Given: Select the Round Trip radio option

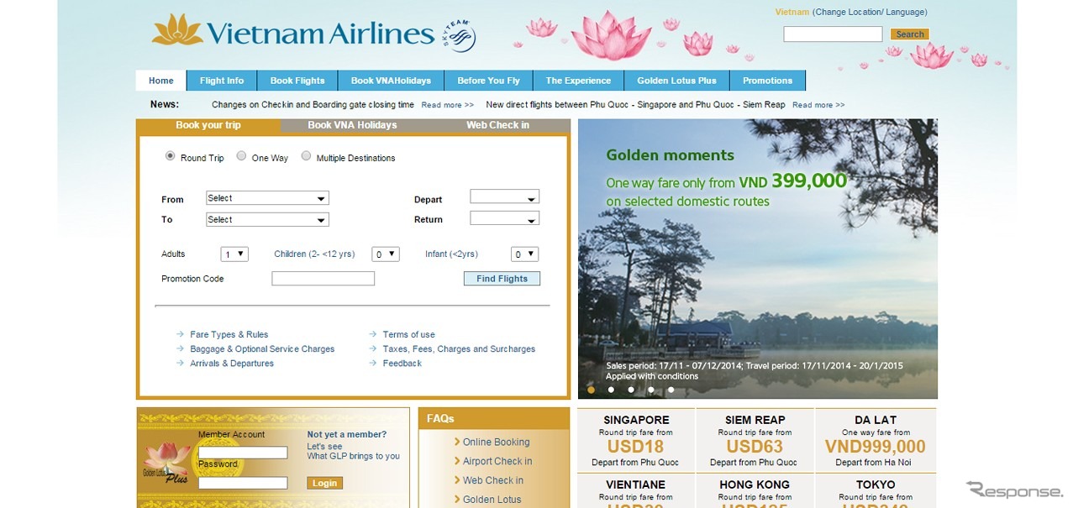Looking at the screenshot, I should point(171,156).
